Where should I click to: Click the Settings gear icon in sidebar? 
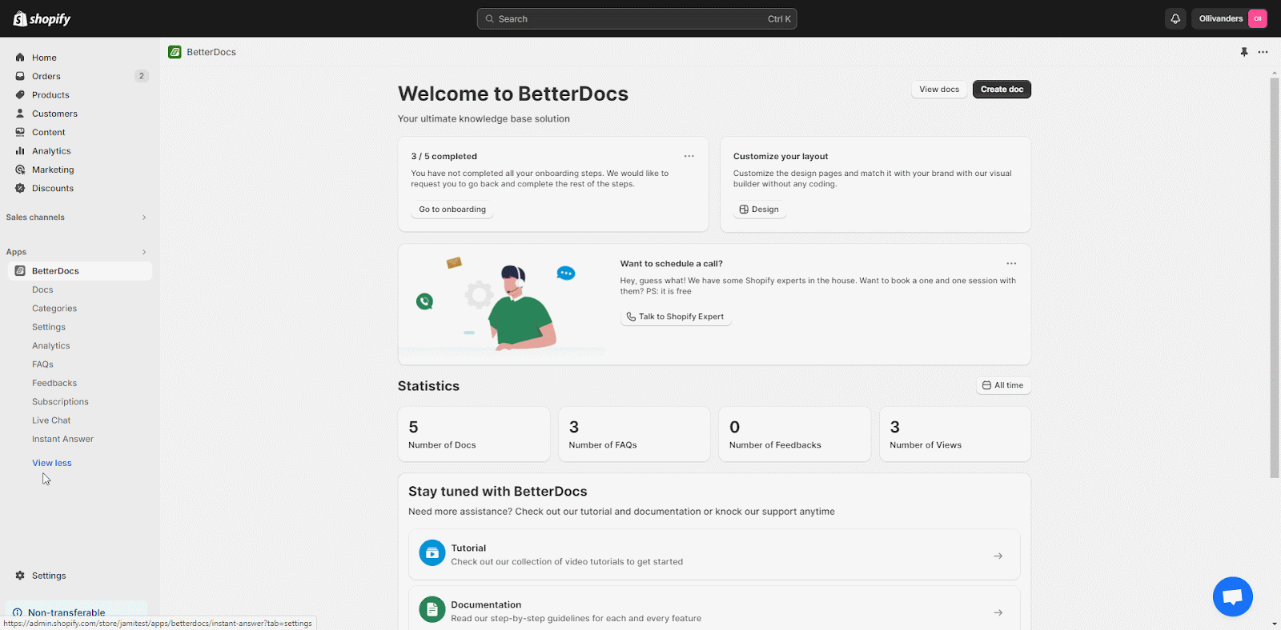(20, 576)
